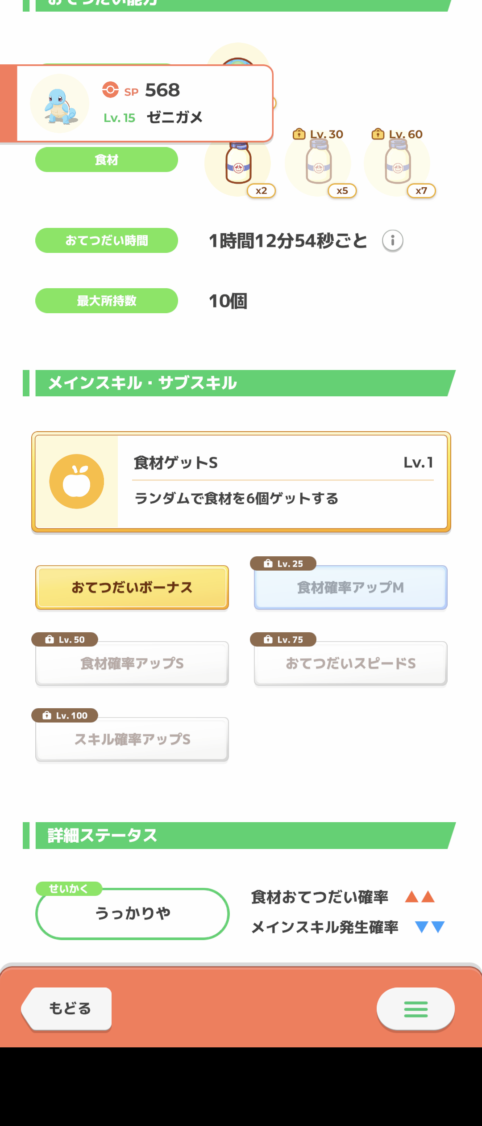Image resolution: width=482 pixels, height=1126 pixels.
Task: Open the hamburger menu button
Action: point(416,1009)
